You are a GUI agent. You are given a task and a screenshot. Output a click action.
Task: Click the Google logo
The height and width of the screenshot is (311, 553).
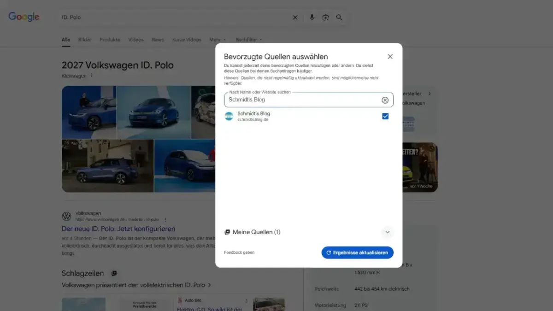pyautogui.click(x=24, y=17)
